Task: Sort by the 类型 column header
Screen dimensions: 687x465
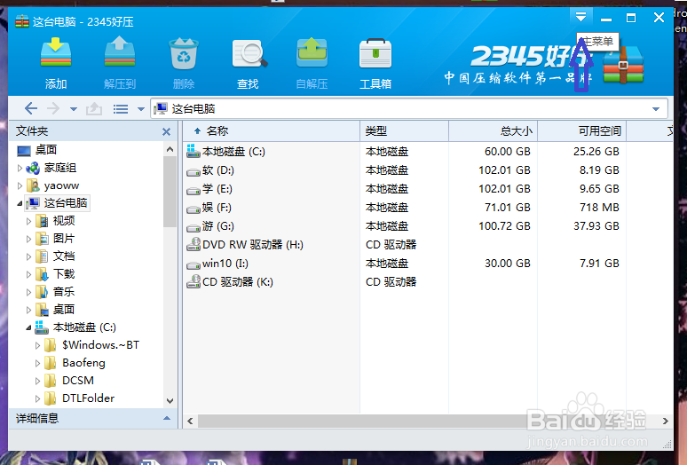Action: pyautogui.click(x=405, y=131)
